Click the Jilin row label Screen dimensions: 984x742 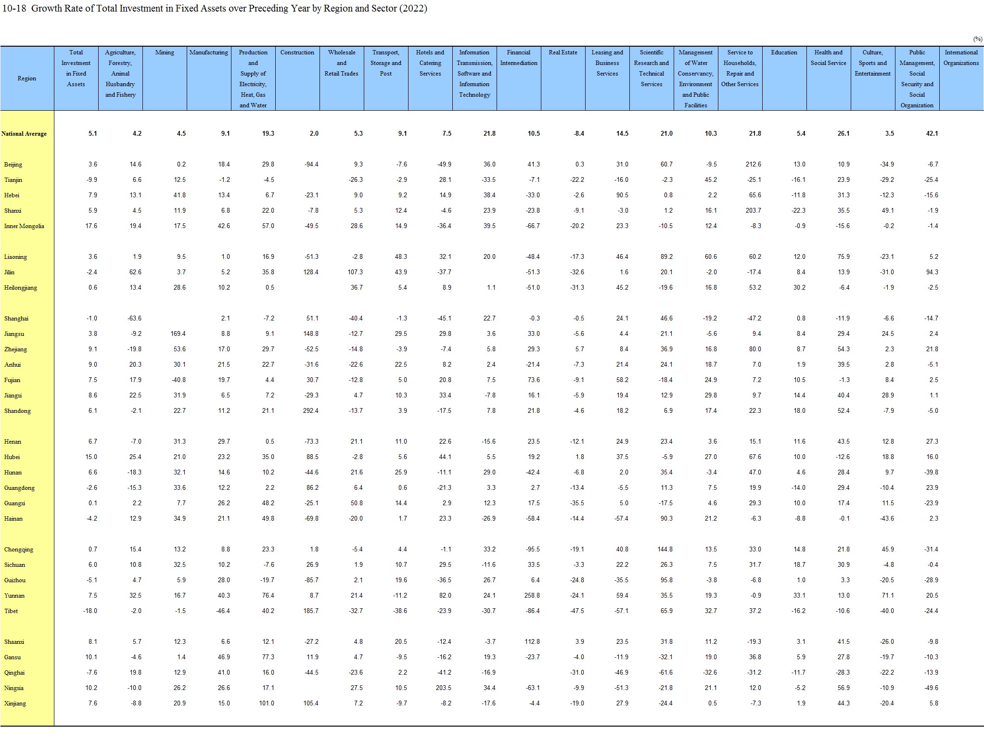9,272
